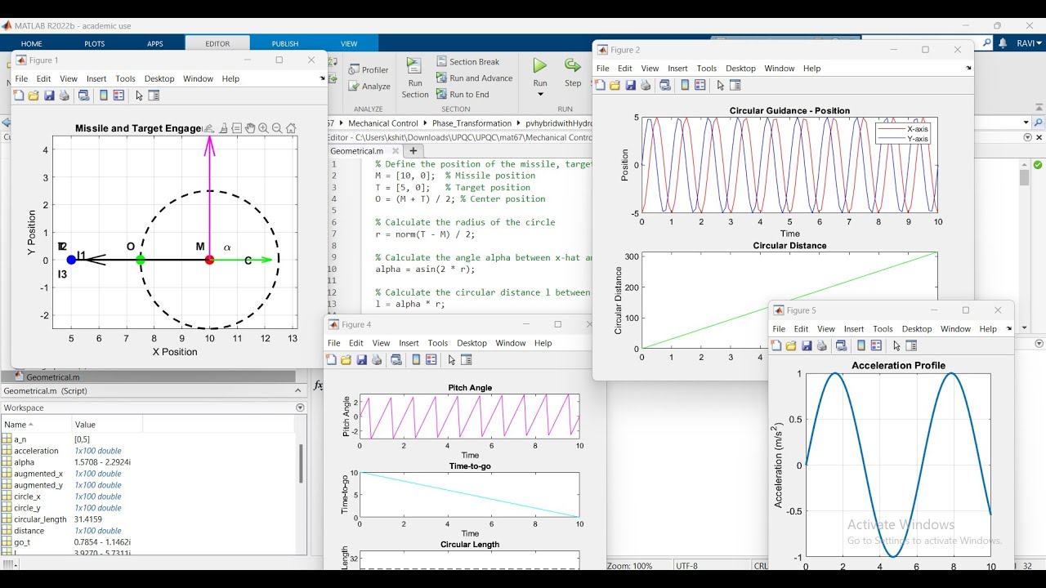The height and width of the screenshot is (588, 1046).
Task: Click New Figure icon in Figure 1 toolbar
Action: click(19, 96)
